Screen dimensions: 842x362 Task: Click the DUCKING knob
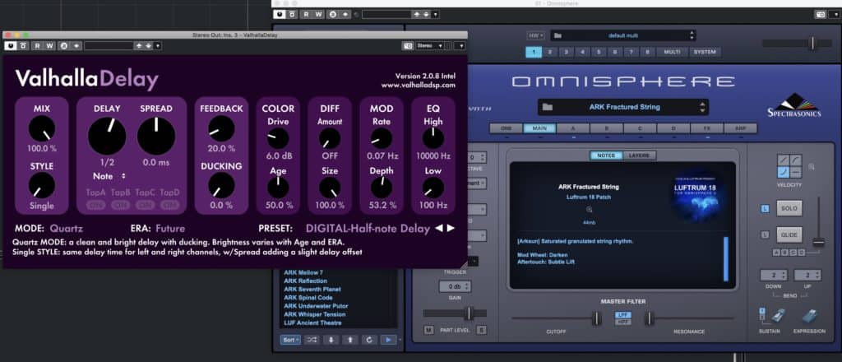point(221,185)
